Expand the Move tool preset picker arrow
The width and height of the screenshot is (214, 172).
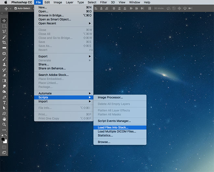point(10,9)
